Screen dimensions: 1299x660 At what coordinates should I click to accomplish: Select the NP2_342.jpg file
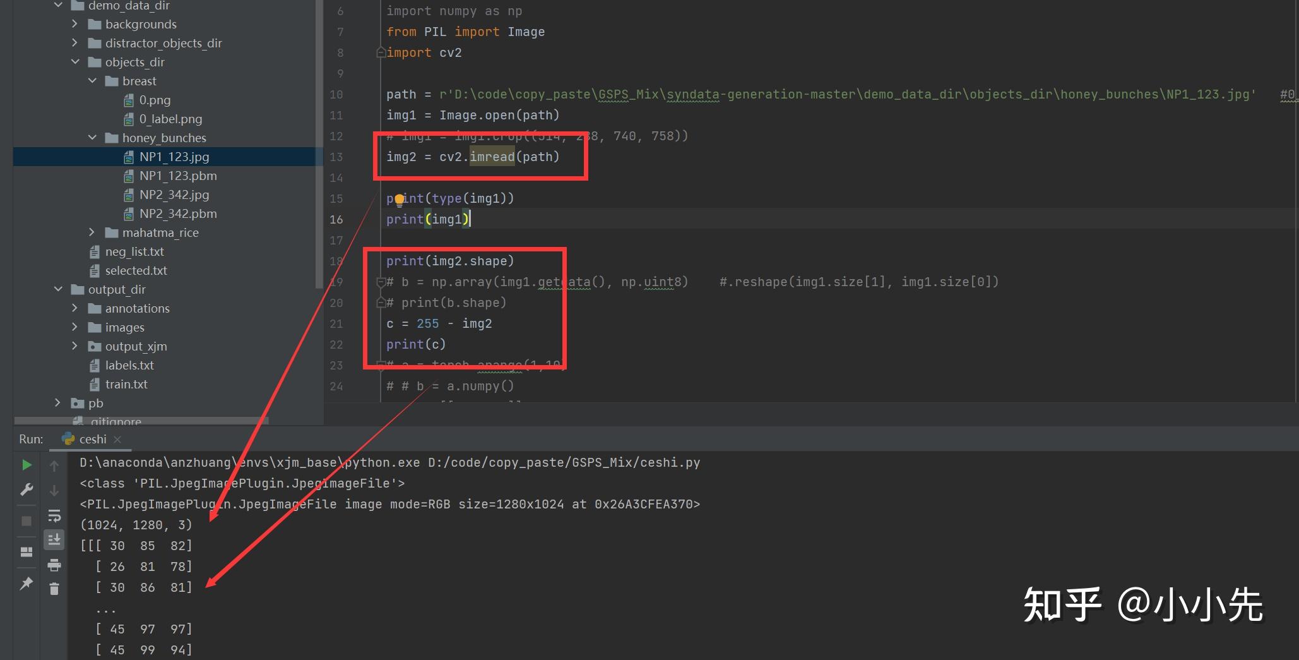point(174,195)
